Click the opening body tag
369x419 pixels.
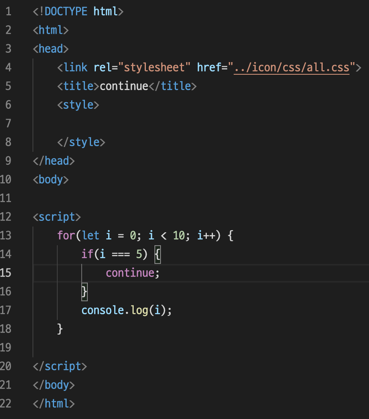(51, 179)
